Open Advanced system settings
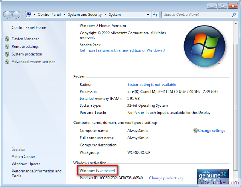Viewport: 241px width, 187px height. coord(34,62)
